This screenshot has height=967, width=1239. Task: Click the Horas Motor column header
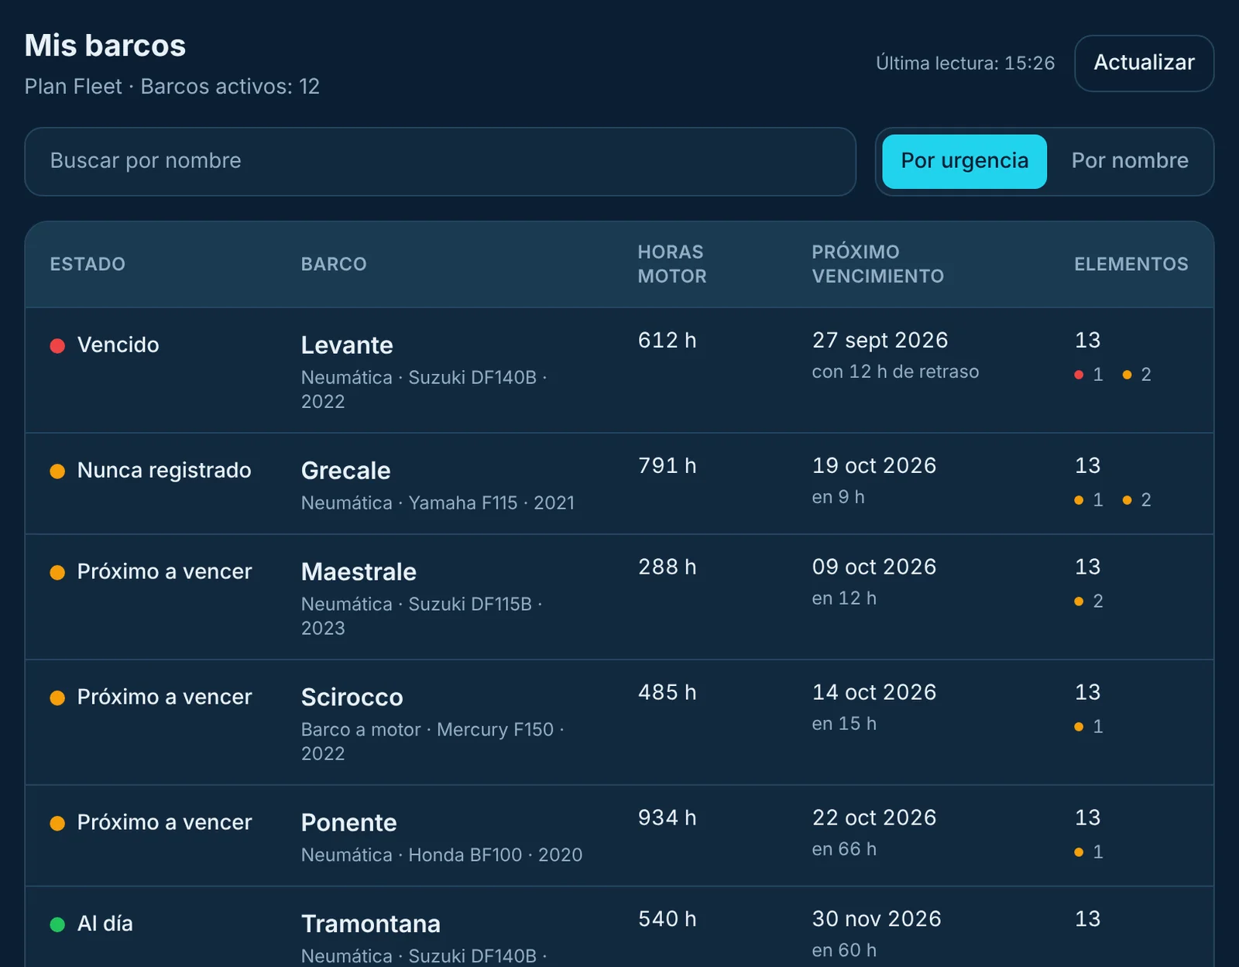pyautogui.click(x=672, y=264)
